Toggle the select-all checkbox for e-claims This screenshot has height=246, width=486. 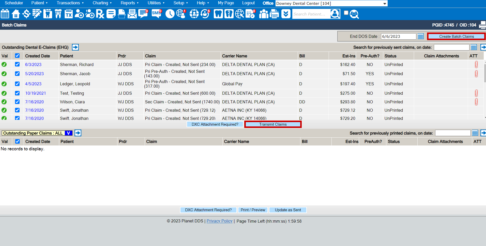[x=17, y=56]
